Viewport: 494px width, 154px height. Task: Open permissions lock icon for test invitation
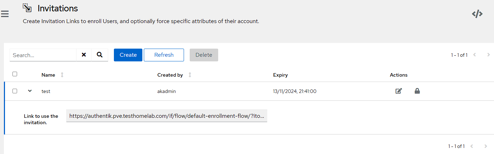click(417, 91)
